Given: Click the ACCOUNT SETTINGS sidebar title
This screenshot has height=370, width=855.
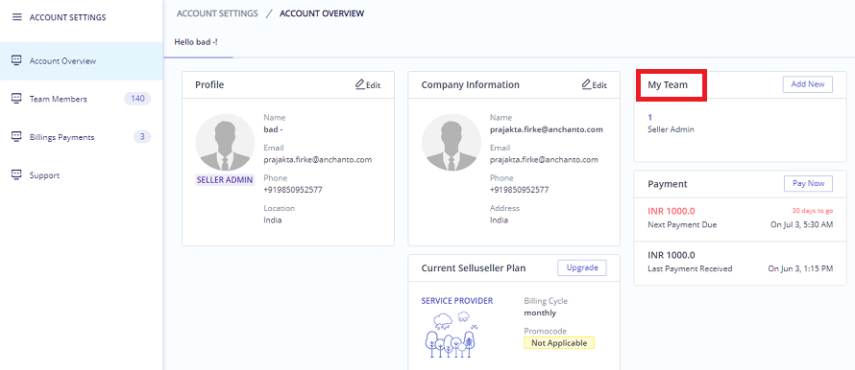Looking at the screenshot, I should 67,17.
